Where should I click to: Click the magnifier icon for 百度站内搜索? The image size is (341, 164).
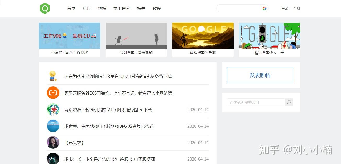click(x=289, y=102)
